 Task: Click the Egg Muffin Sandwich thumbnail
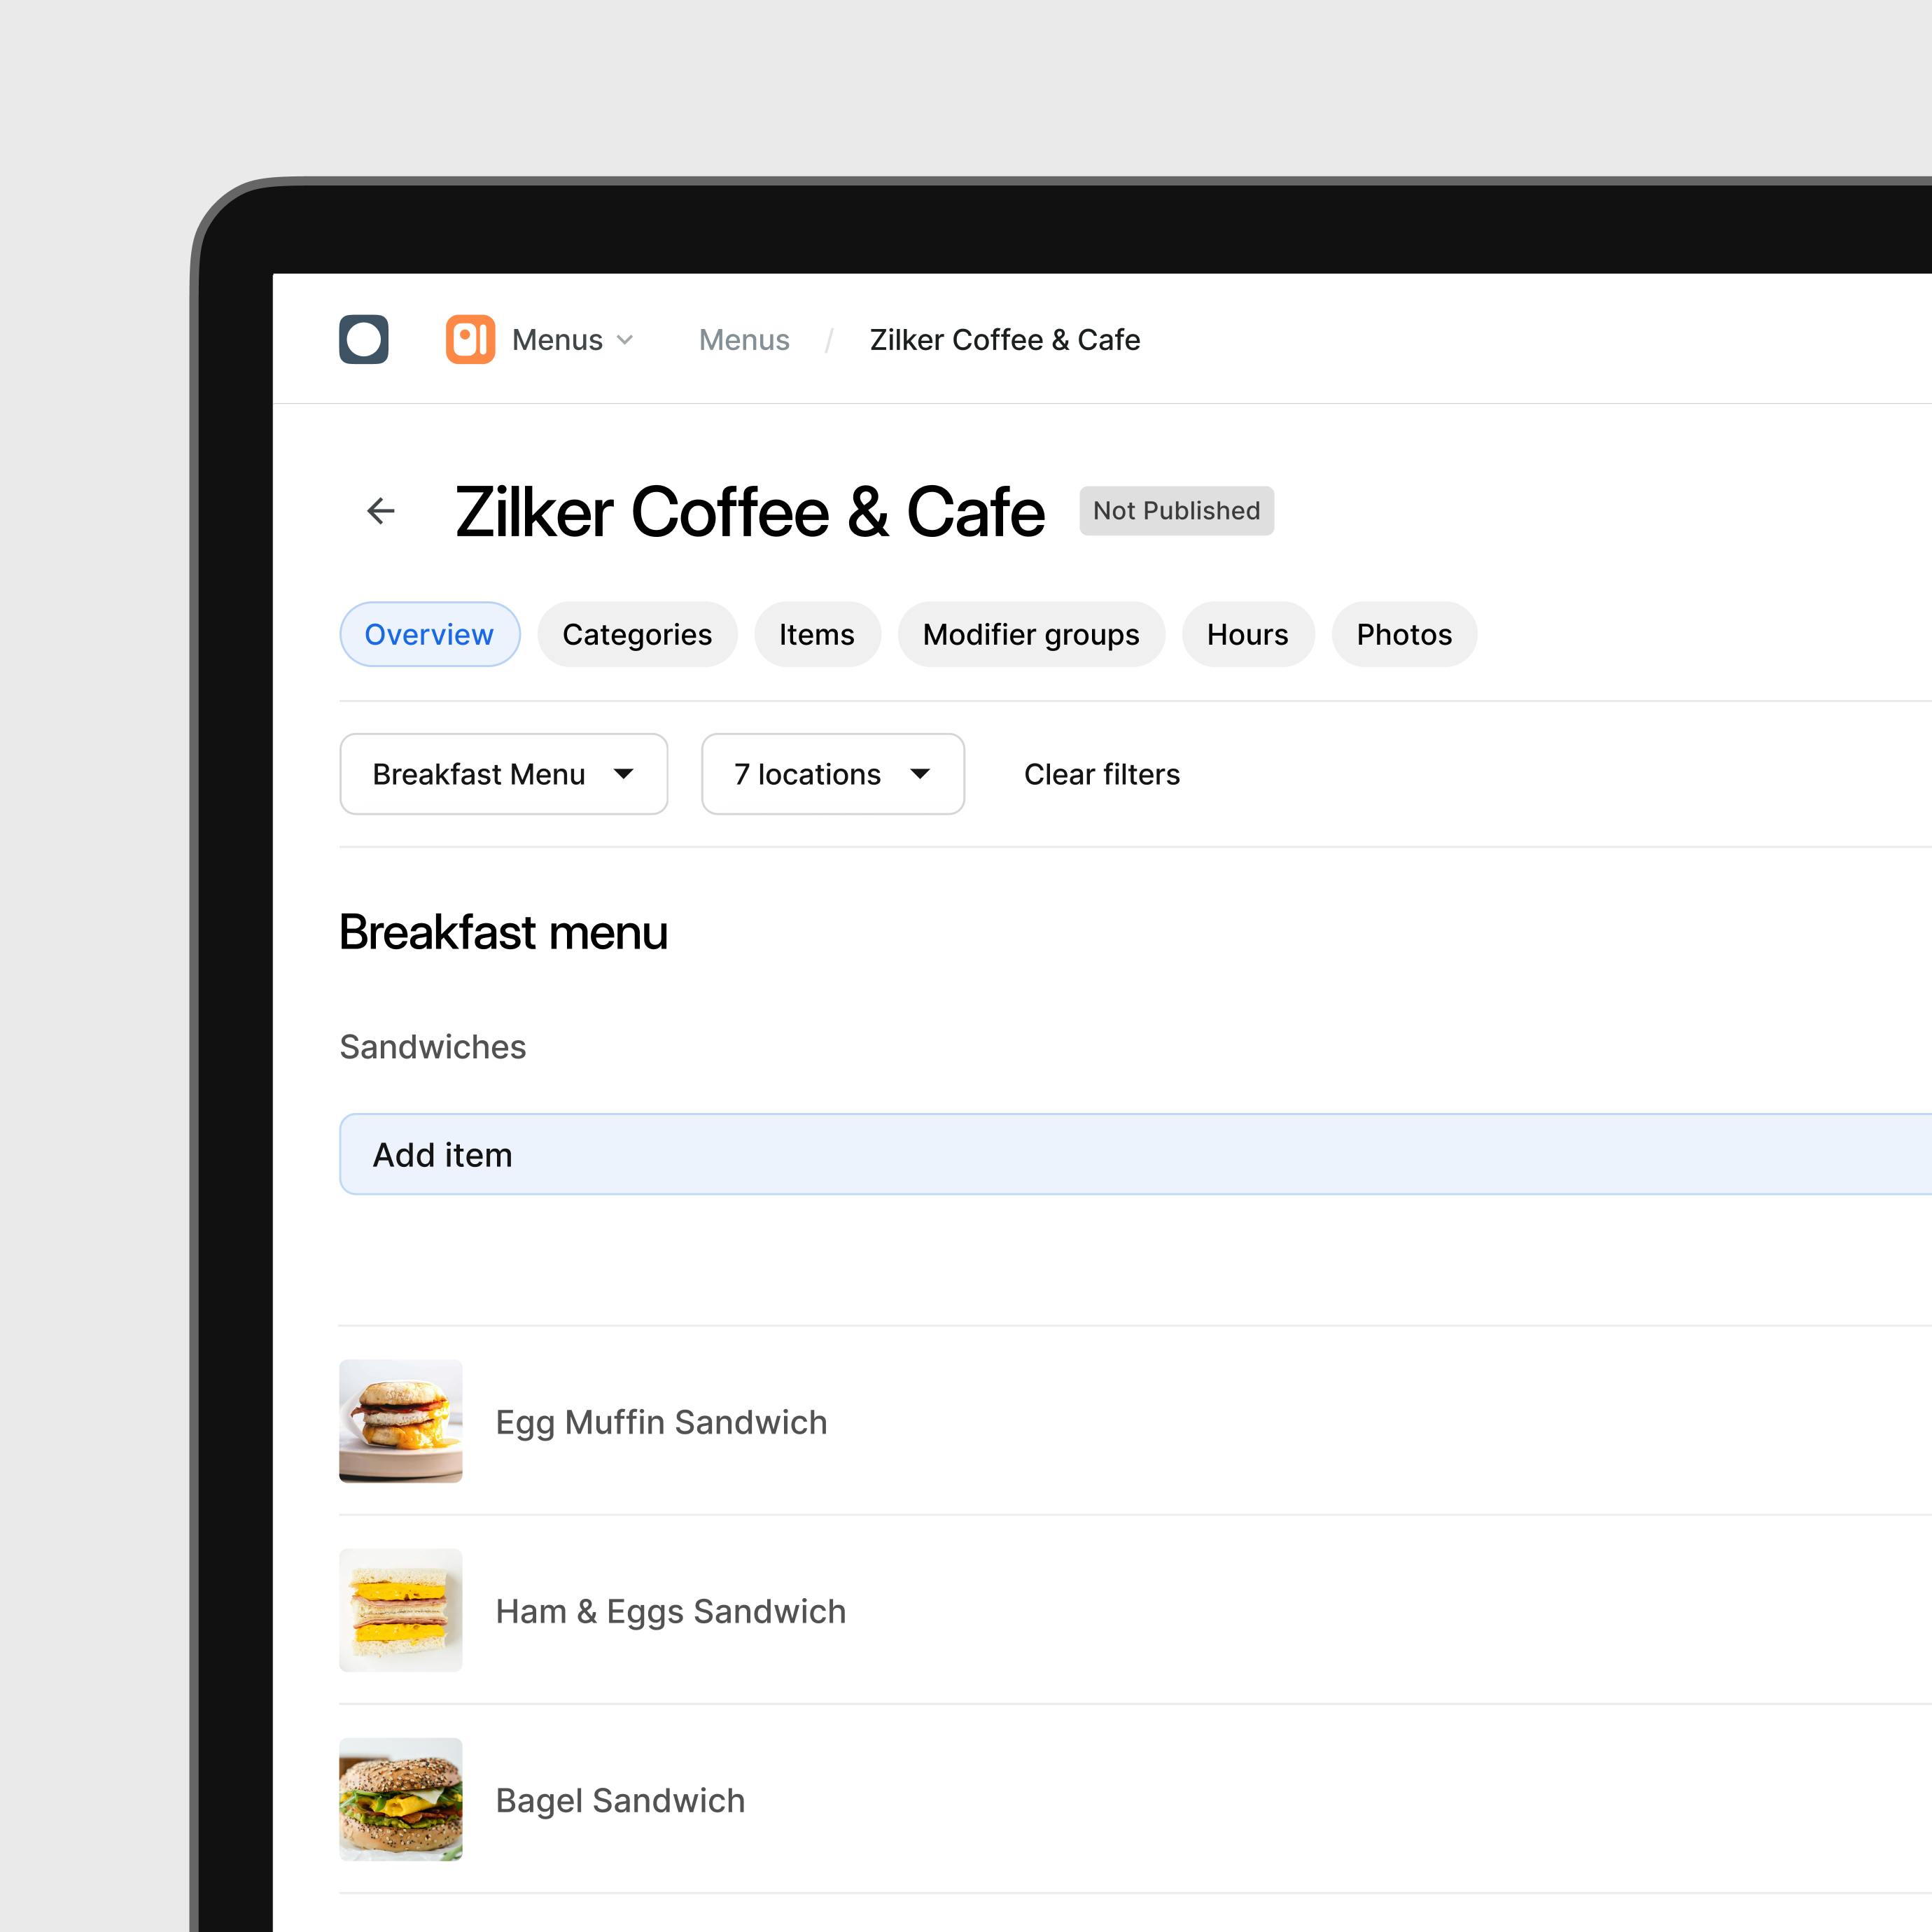coord(401,1421)
